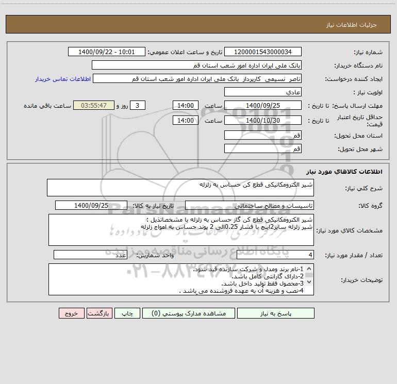Viewport: 397px width, 384px height.
Task: Click the header جزئیات اطلاعات نیاز
Action: [x=352, y=25]
